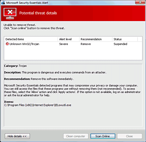
Task: Click the Status column header
Action: coord(125,39)
